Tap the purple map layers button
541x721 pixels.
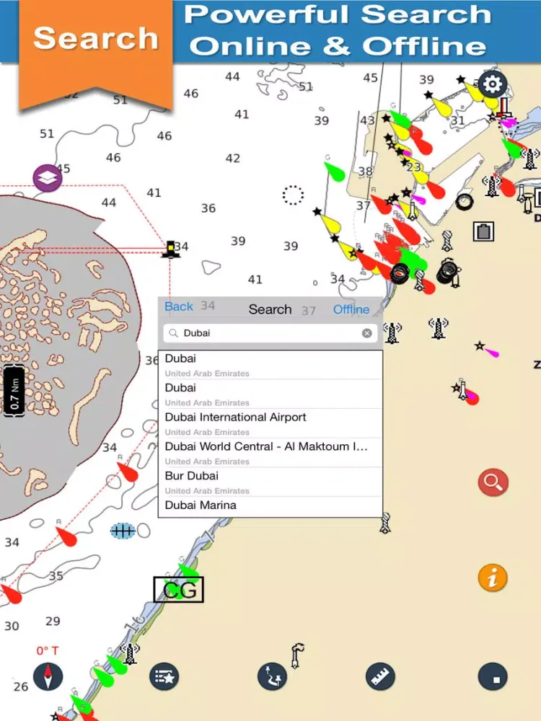pos(48,178)
